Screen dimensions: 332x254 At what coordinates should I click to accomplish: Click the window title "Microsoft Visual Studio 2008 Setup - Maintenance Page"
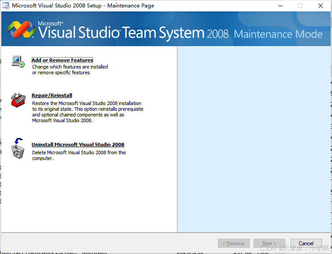83,6
